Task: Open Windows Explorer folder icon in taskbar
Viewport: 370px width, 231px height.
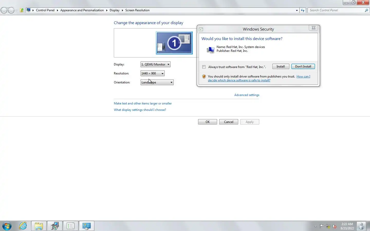Action: (39, 226)
